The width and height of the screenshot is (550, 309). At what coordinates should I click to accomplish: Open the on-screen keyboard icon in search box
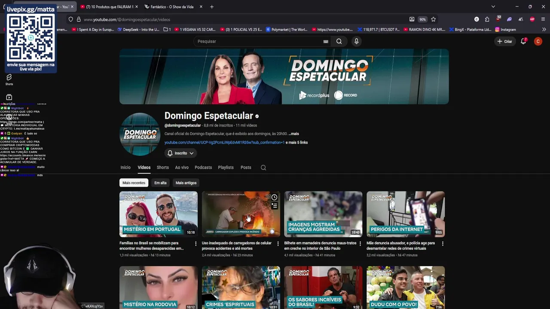[x=326, y=42]
